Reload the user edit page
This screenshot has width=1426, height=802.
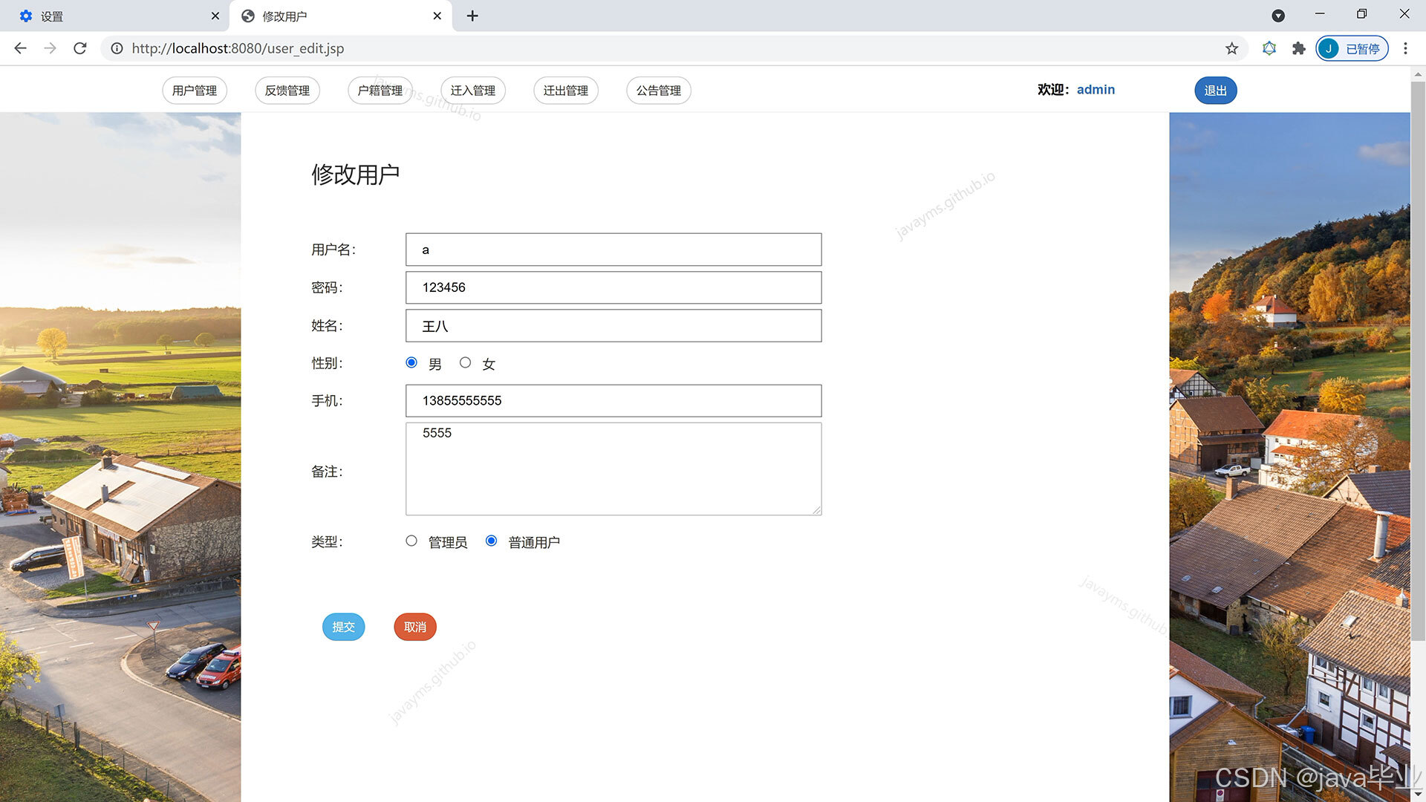point(80,48)
